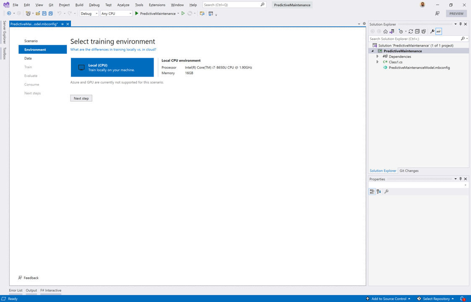Close the PredictiveMai...odel.mbconfig tab

click(68, 24)
